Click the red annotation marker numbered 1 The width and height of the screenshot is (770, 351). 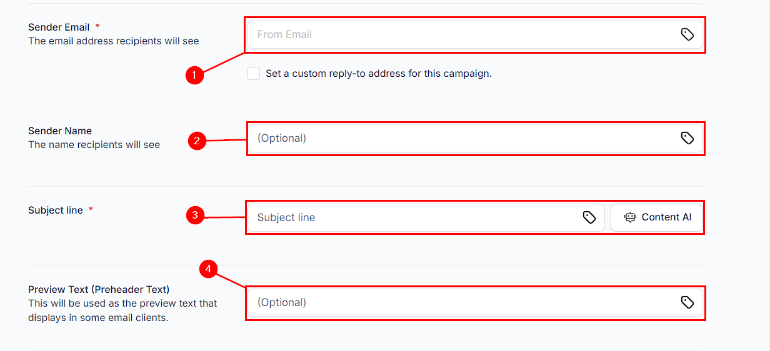click(194, 76)
